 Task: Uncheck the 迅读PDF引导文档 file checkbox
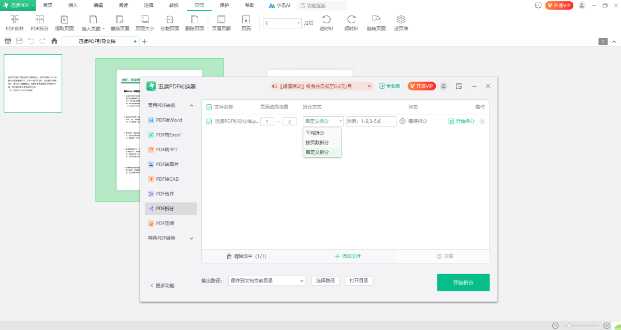(209, 121)
